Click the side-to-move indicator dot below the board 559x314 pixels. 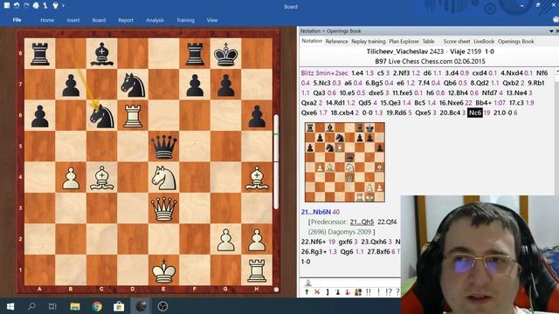(276, 290)
